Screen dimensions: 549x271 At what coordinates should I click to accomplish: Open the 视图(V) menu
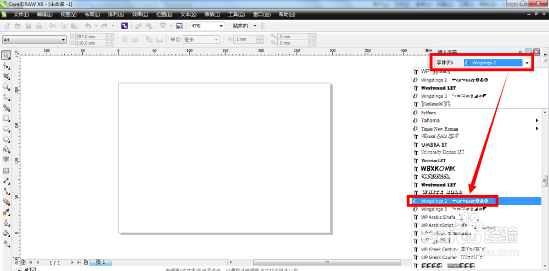(68, 15)
